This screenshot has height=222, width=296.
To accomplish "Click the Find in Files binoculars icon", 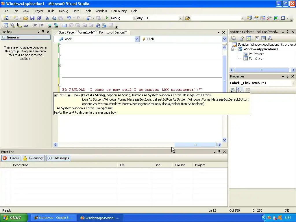I will click(x=187, y=18).
